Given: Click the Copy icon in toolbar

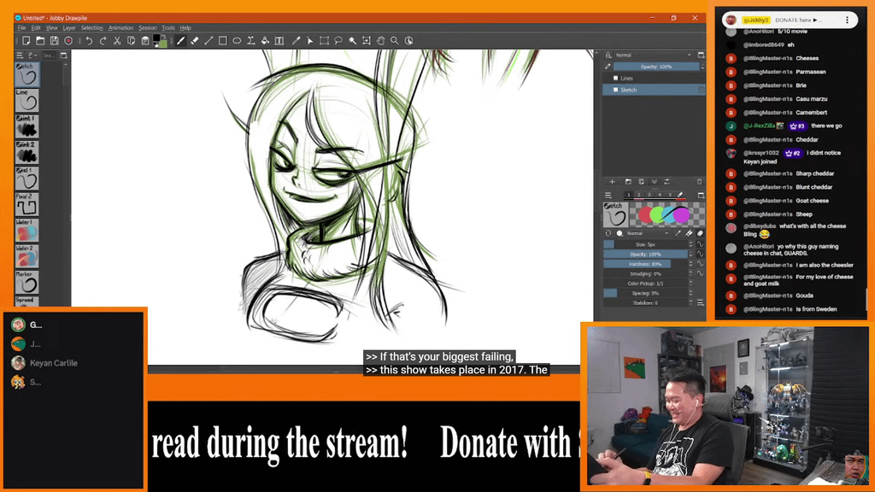Looking at the screenshot, I should 131,41.
